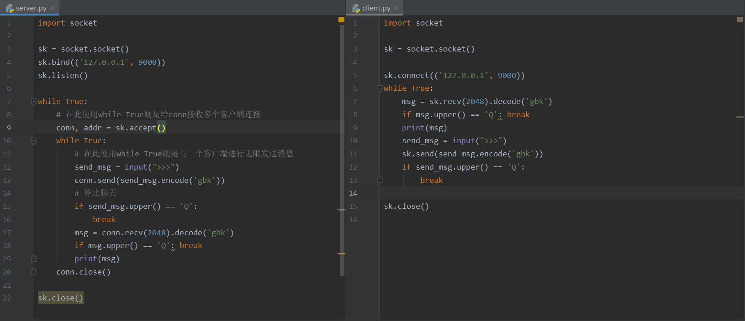Click the fold end marker at client line 13
The height and width of the screenshot is (321, 745).
tap(380, 180)
